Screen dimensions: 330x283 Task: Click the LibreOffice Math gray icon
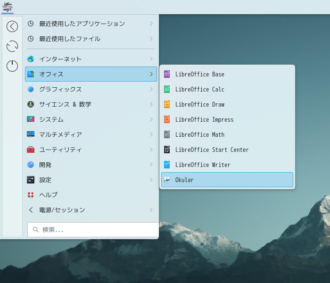pyautogui.click(x=167, y=134)
